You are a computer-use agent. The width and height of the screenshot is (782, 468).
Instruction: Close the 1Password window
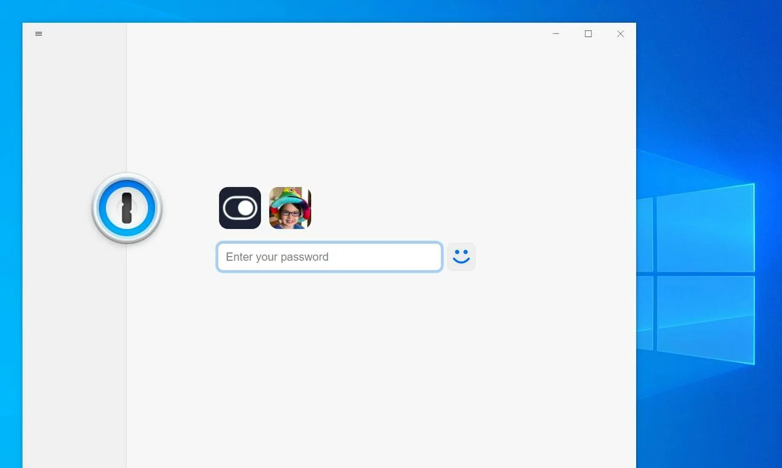[x=620, y=34]
